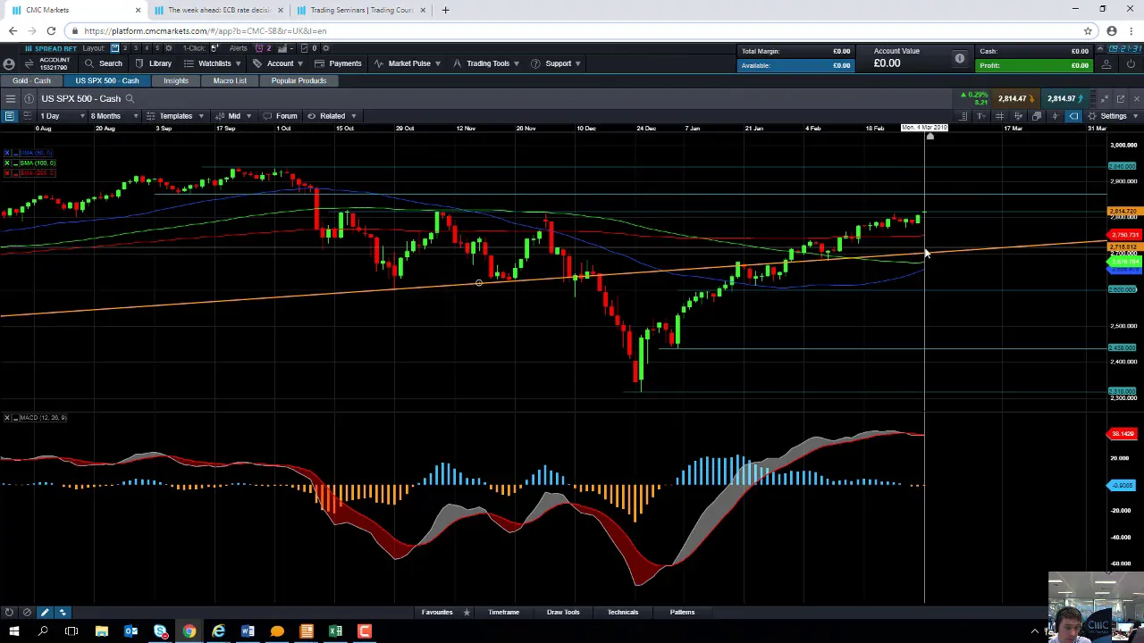Open the alerts clock icon
The image size is (1144, 643).
tap(259, 48)
